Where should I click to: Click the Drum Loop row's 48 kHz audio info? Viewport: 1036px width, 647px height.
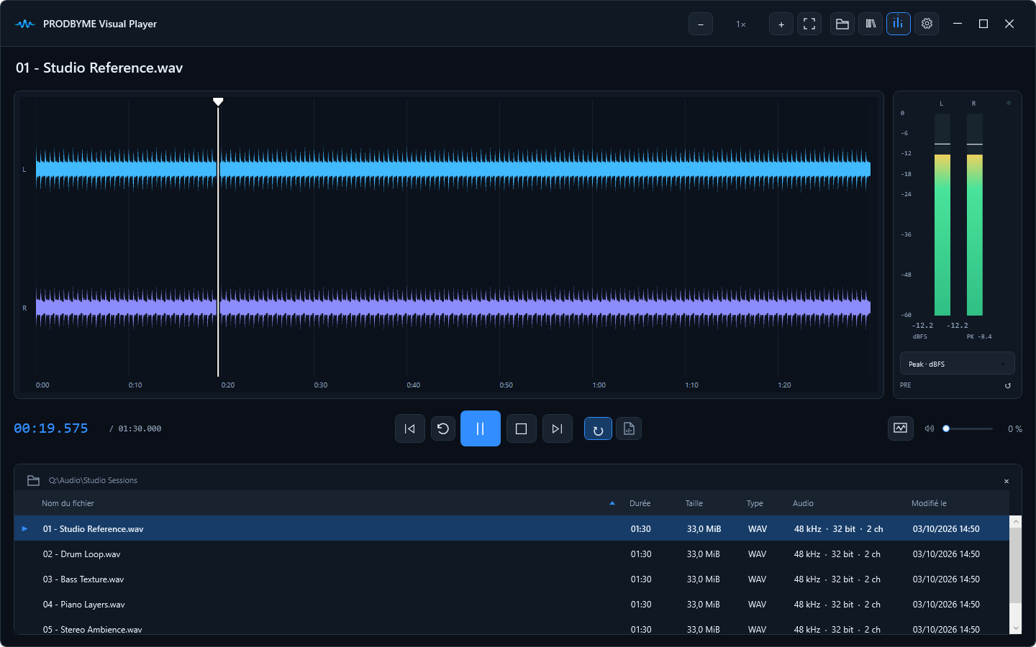point(837,554)
